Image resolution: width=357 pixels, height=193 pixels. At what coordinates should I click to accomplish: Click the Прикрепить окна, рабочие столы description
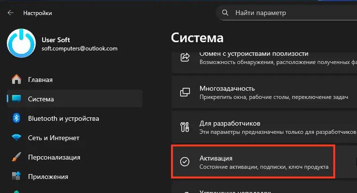click(274, 97)
